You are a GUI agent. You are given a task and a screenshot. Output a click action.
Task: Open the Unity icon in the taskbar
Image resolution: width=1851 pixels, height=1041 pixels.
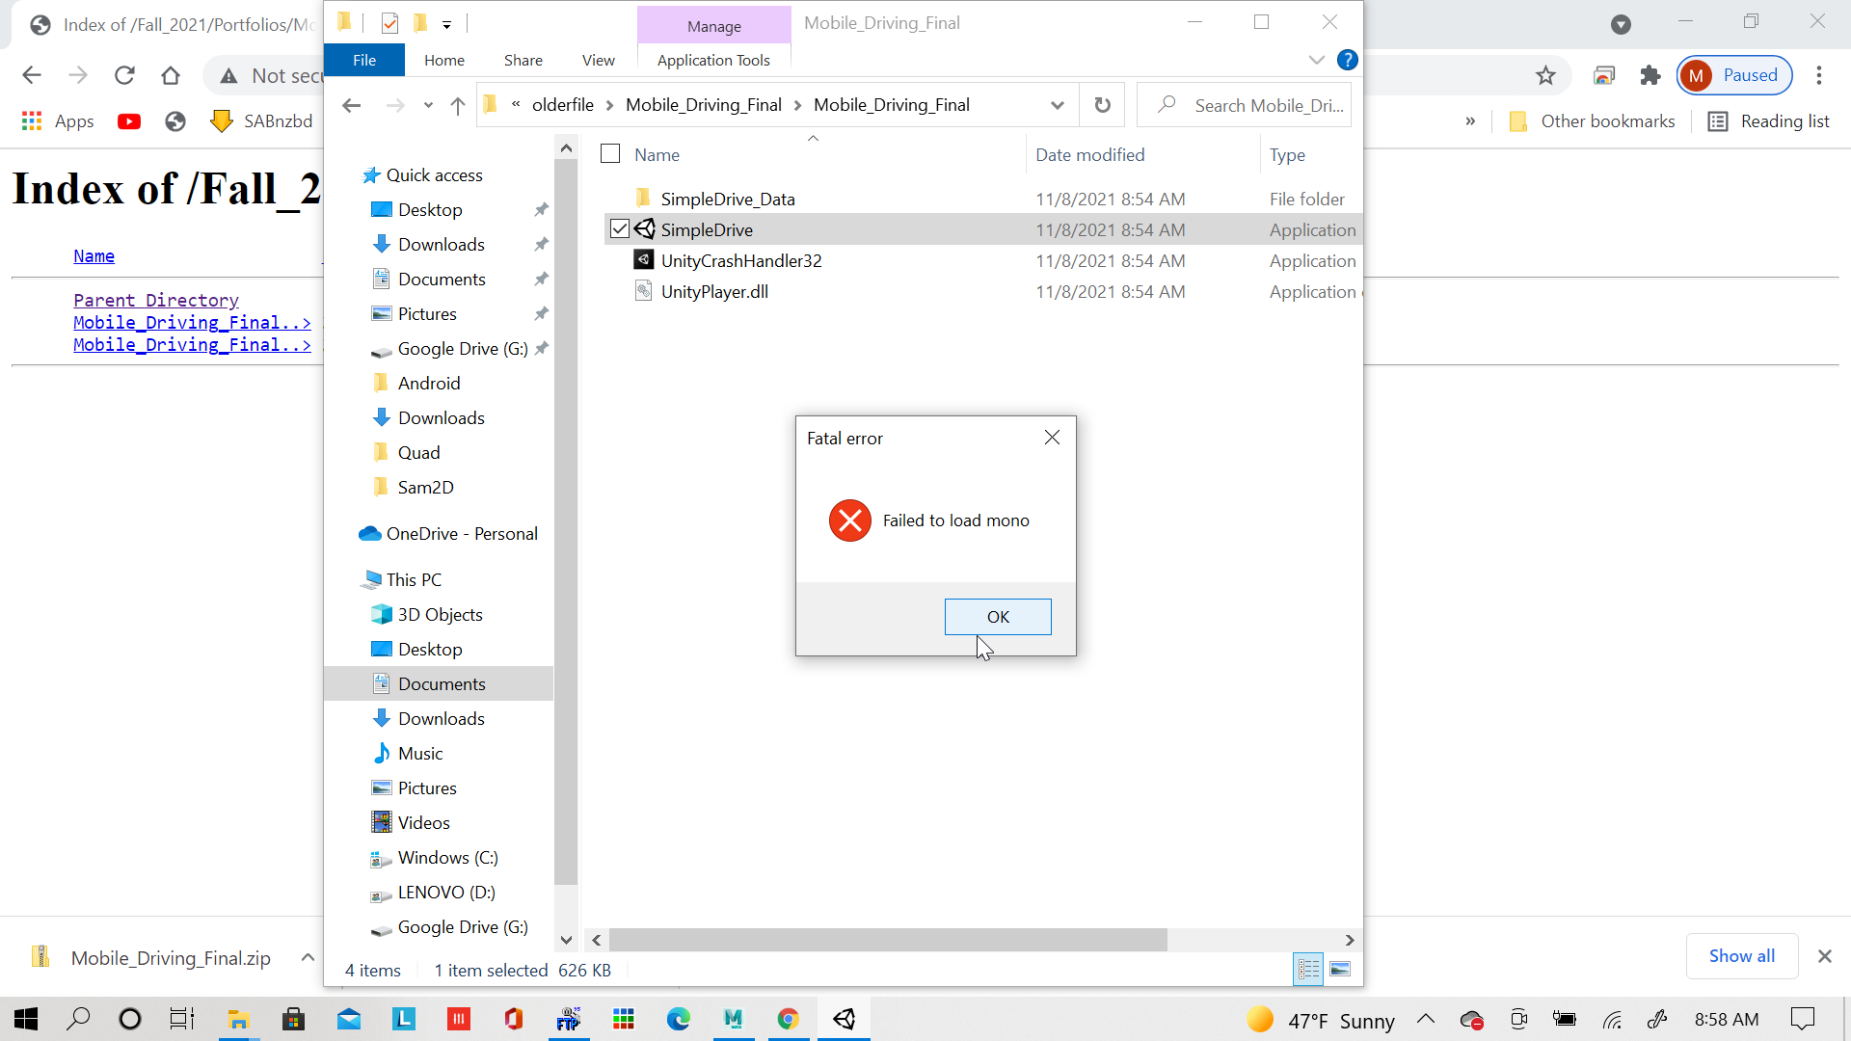click(x=845, y=1019)
